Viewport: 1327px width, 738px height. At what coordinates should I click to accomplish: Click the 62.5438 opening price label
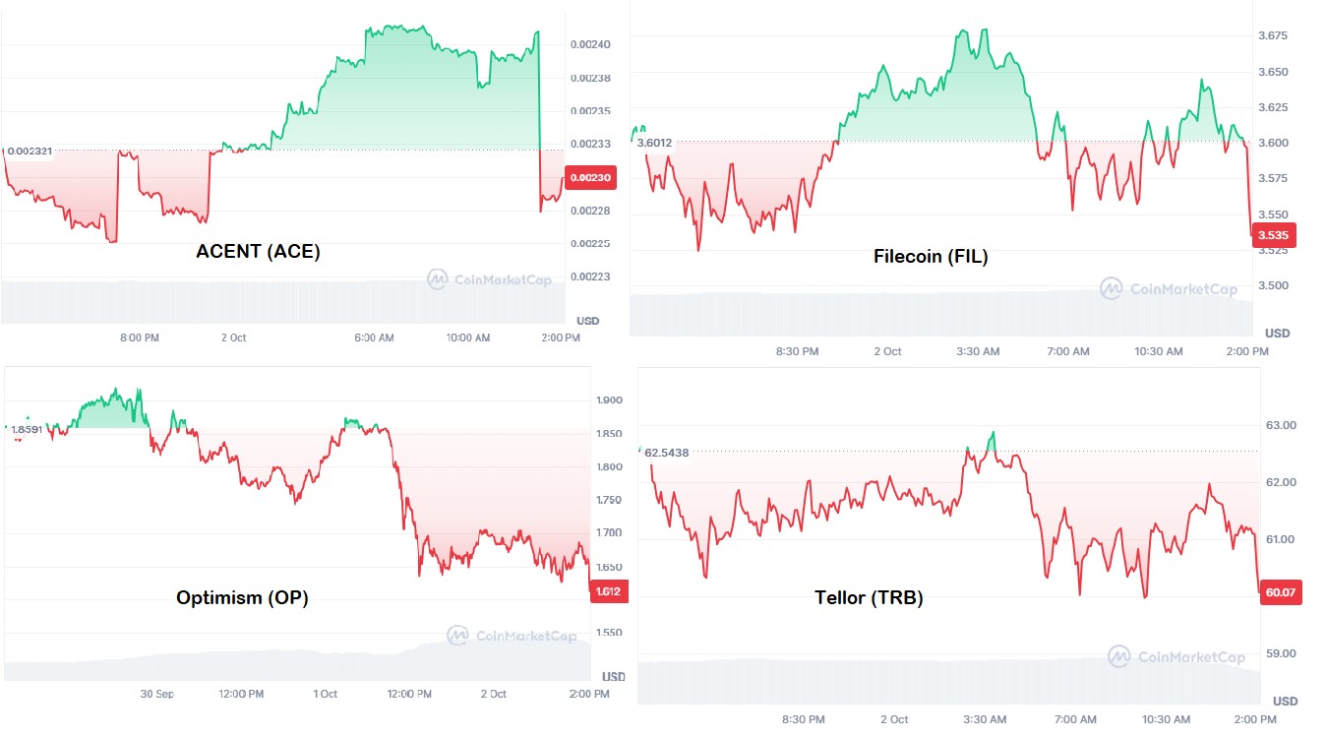[667, 453]
